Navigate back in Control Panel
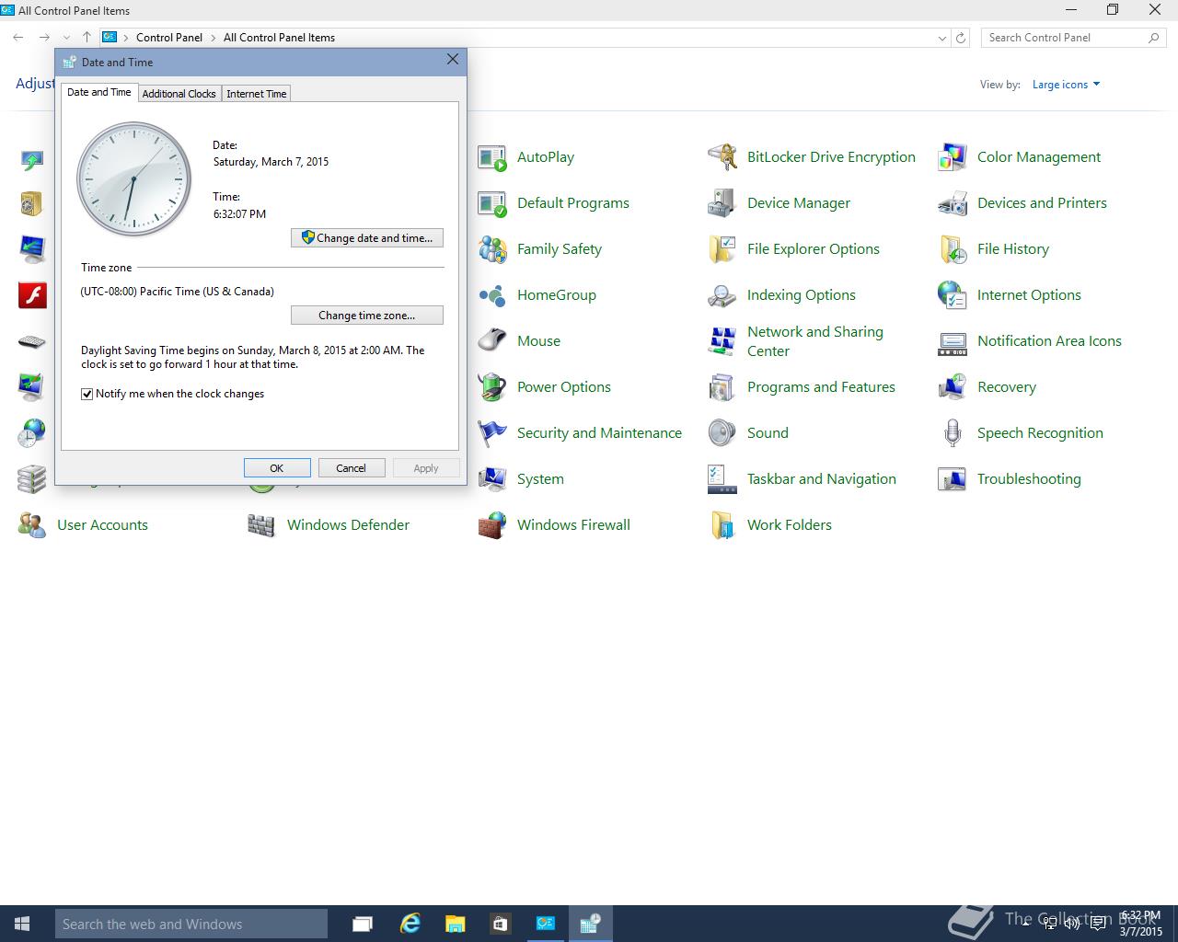Image resolution: width=1178 pixels, height=942 pixels. click(x=18, y=38)
